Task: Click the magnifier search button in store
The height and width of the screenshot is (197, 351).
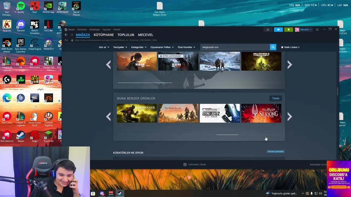Action: (273, 47)
